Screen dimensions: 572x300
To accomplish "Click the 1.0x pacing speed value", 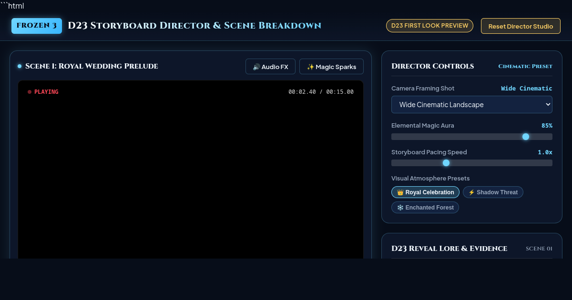I will 545,152.
